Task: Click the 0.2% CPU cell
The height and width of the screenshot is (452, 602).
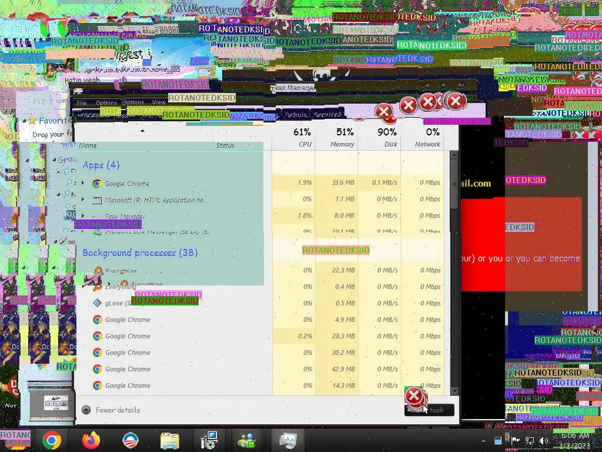Action: [x=294, y=336]
